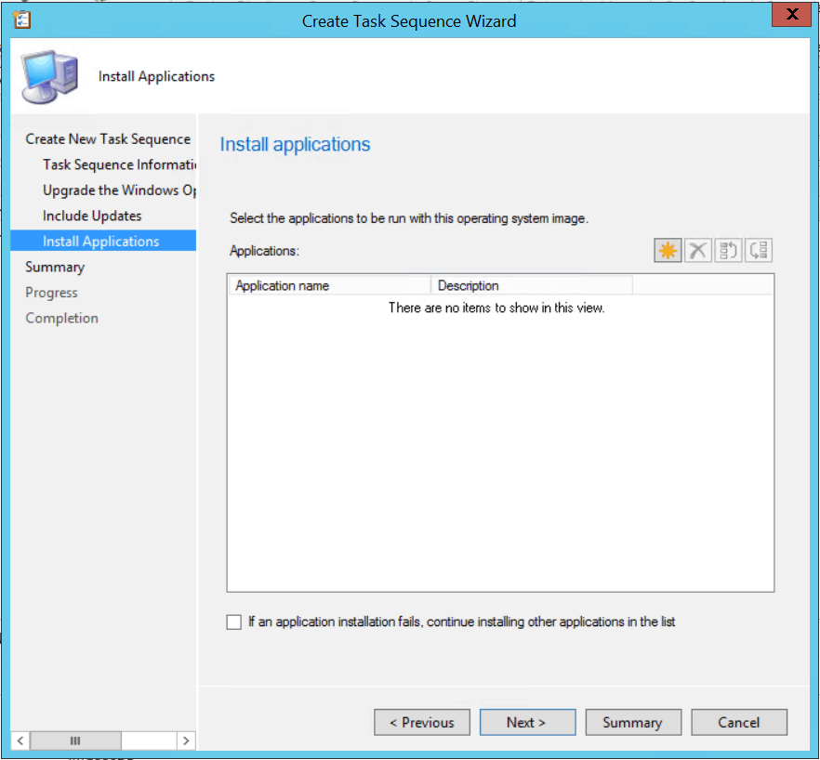Click the 'Install applications' blue heading
Viewport: 820px width, 760px height.
coord(295,144)
